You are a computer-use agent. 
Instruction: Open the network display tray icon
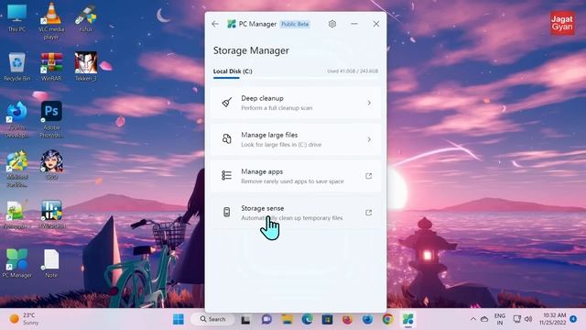coord(516,319)
